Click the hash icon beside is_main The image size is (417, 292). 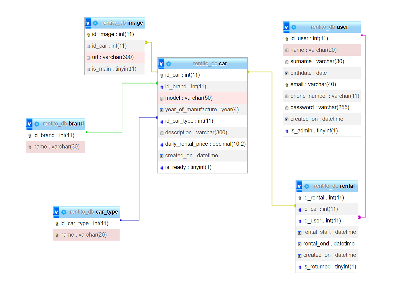coord(88,69)
